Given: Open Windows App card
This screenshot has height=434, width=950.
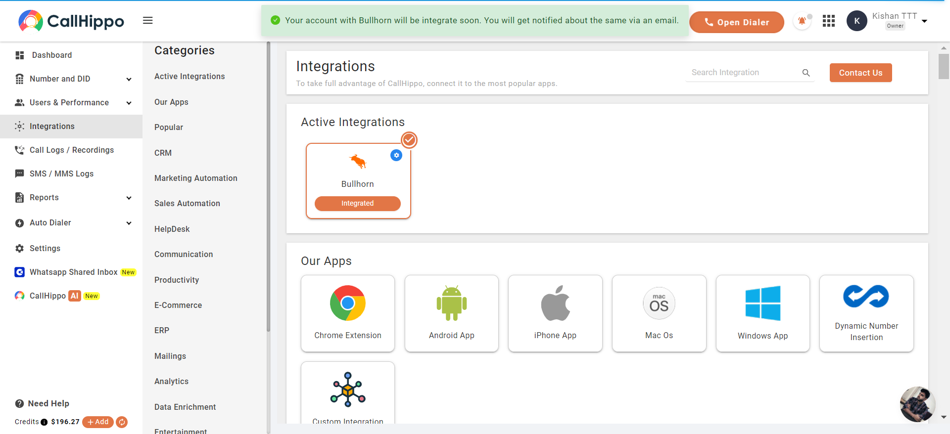Looking at the screenshot, I should point(763,313).
